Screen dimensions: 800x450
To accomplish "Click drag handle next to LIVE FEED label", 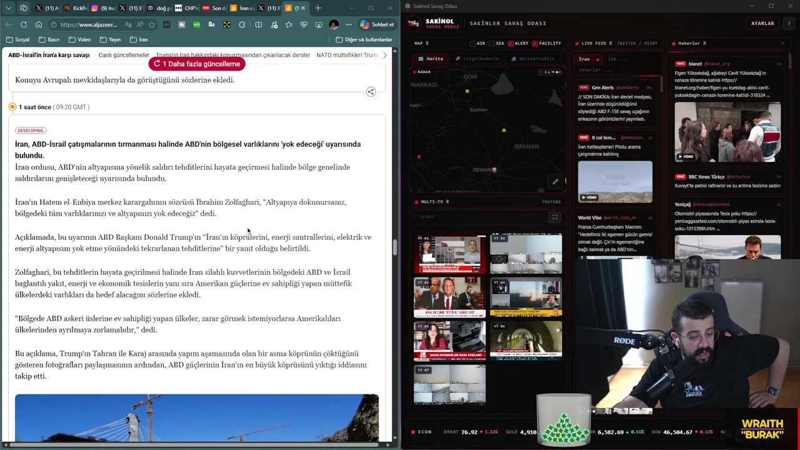I will [x=611, y=43].
